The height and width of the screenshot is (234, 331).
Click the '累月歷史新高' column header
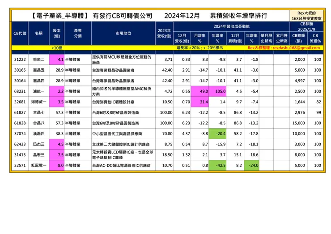pos(282,38)
